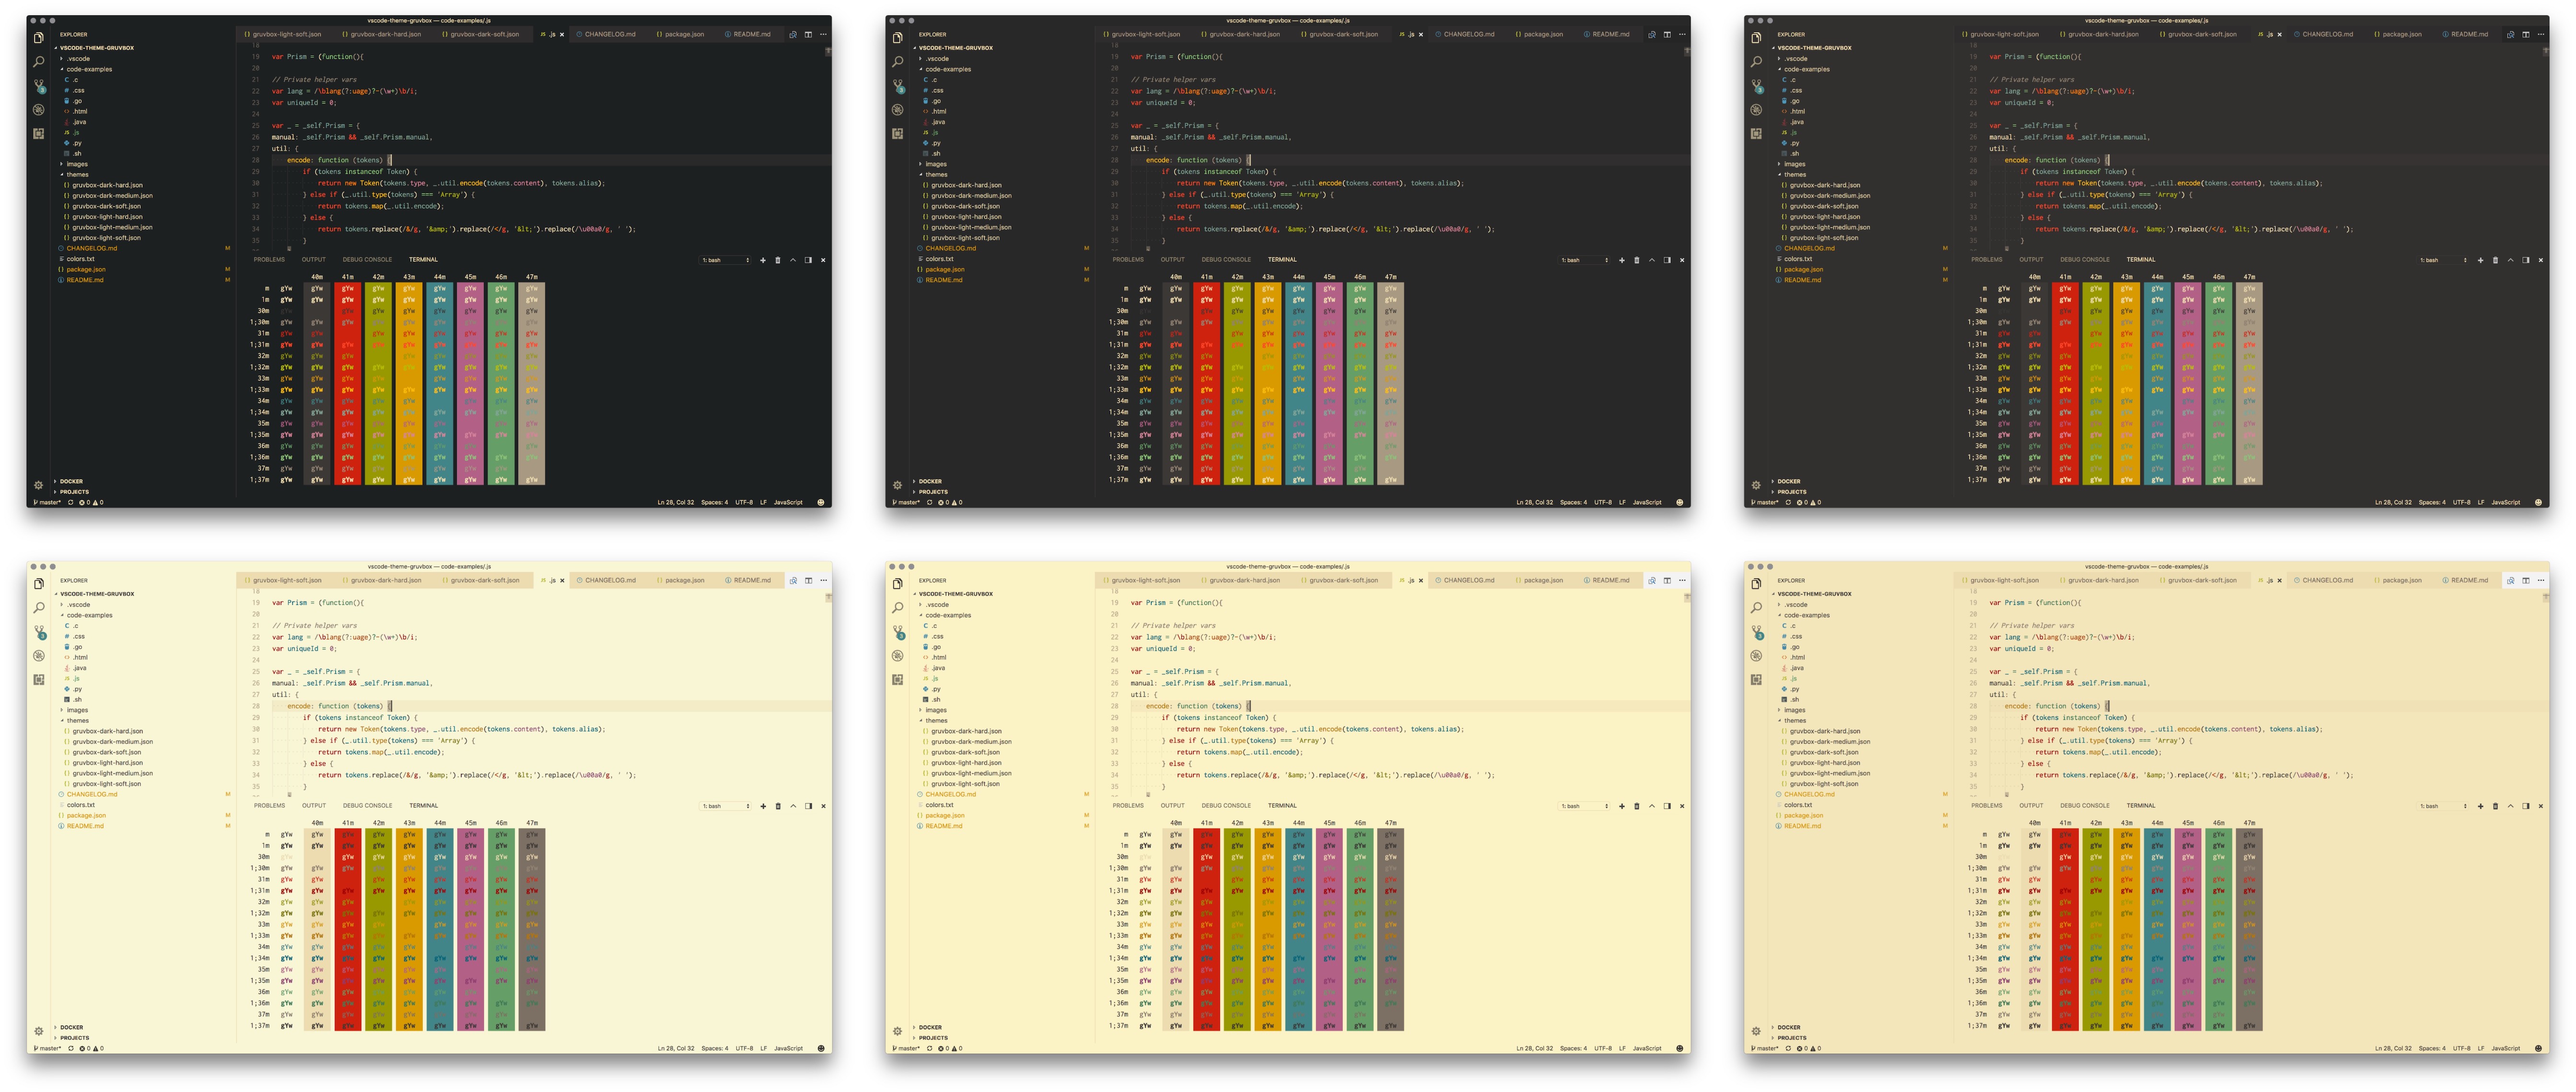Collapse themes folder in top-left window's explorer
The image size is (2576, 1092).
(x=77, y=175)
